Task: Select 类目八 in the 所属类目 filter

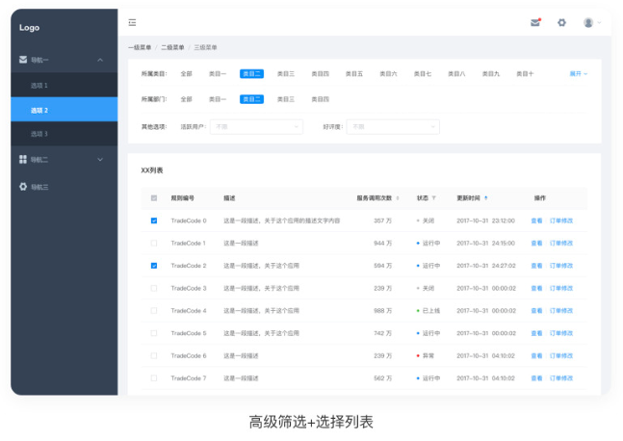Action: click(456, 73)
